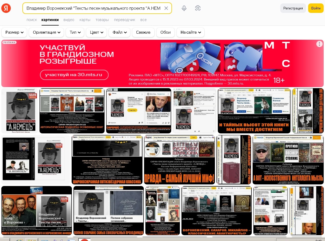This screenshot has height=241, width=325.
Task: Open the 'ШИРОКОЭКРАННАЯ ПЯТИЗВЁЗДОЧНАЯ КЛАССИКА' thumbnail
Action: (x=107, y=160)
